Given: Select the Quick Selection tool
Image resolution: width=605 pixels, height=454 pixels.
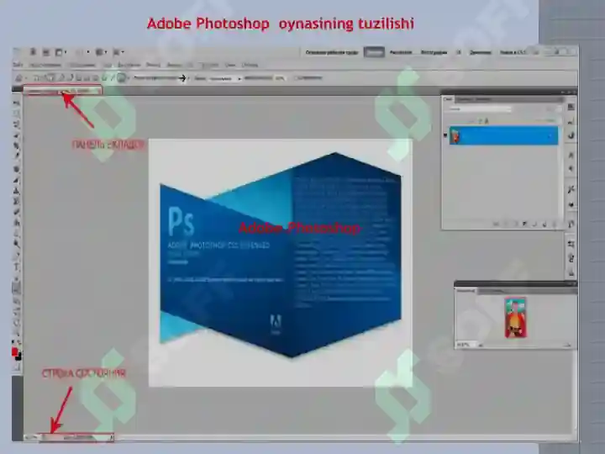Looking at the screenshot, I should 17,135.
